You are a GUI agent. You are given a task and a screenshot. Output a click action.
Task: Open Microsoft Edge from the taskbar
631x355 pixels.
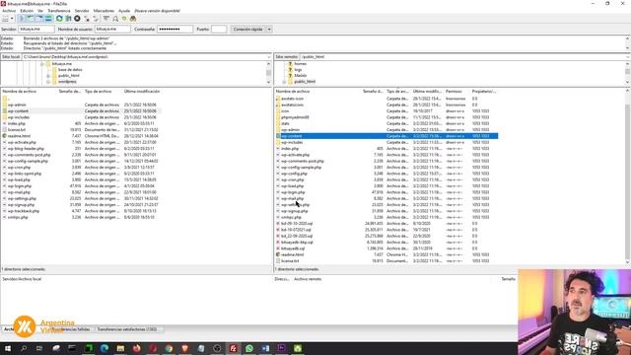click(x=105, y=348)
